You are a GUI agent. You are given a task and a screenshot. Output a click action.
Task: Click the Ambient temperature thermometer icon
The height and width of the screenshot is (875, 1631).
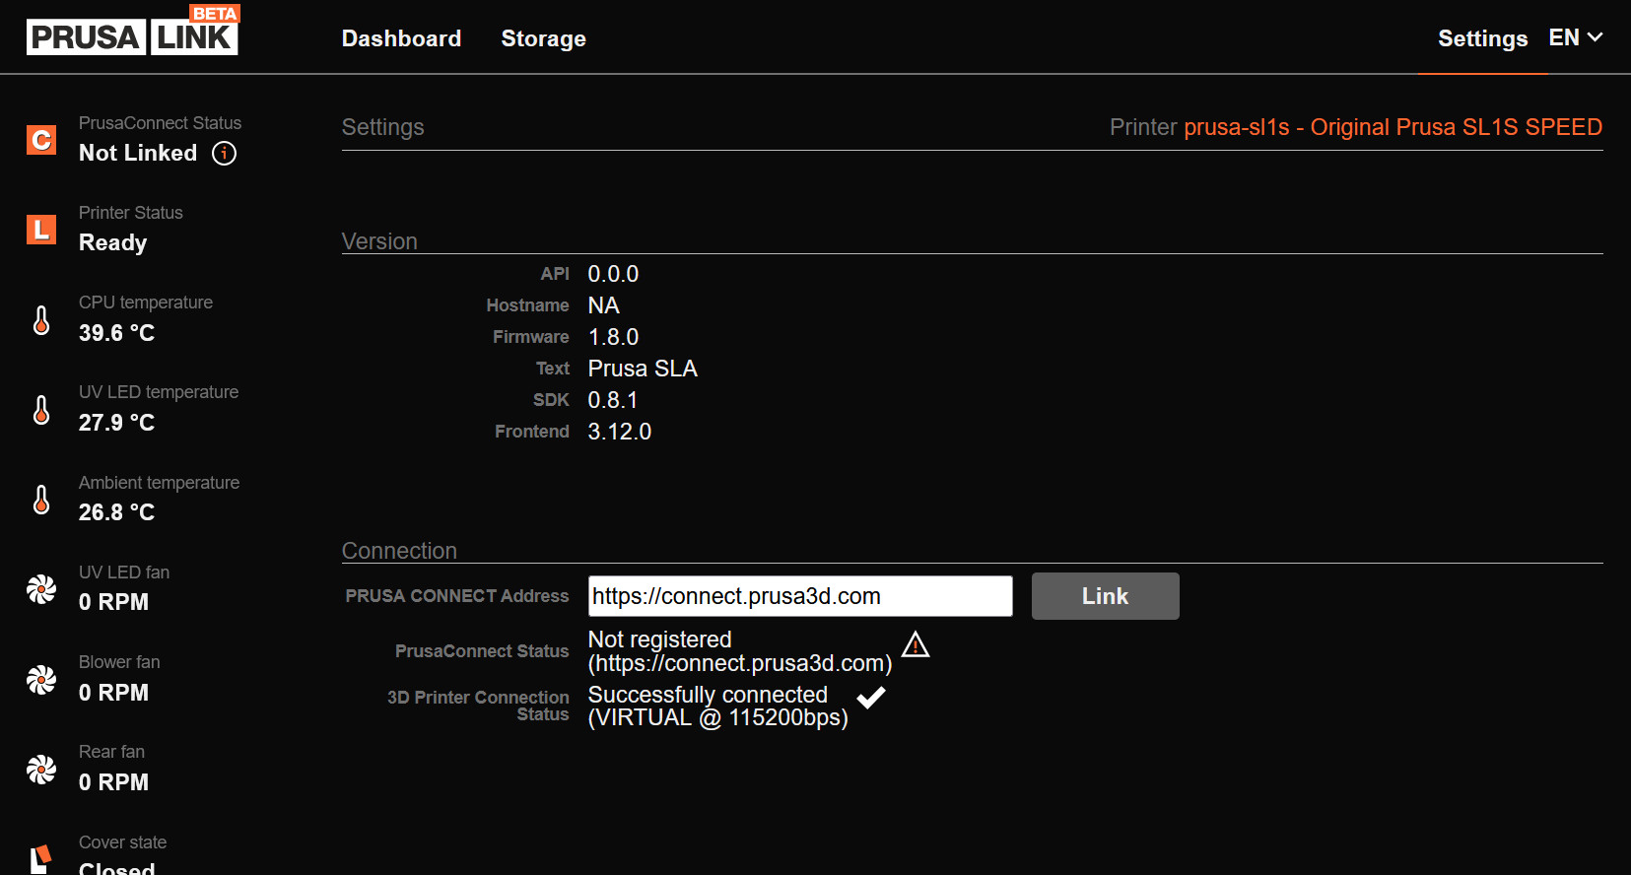click(x=41, y=500)
